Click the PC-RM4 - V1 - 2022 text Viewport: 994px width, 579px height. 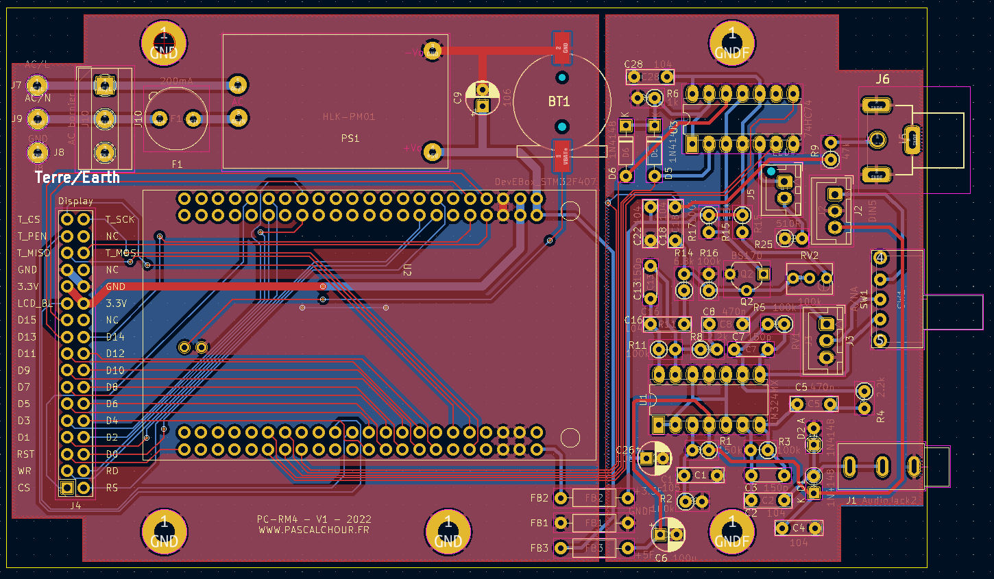pyautogui.click(x=314, y=519)
